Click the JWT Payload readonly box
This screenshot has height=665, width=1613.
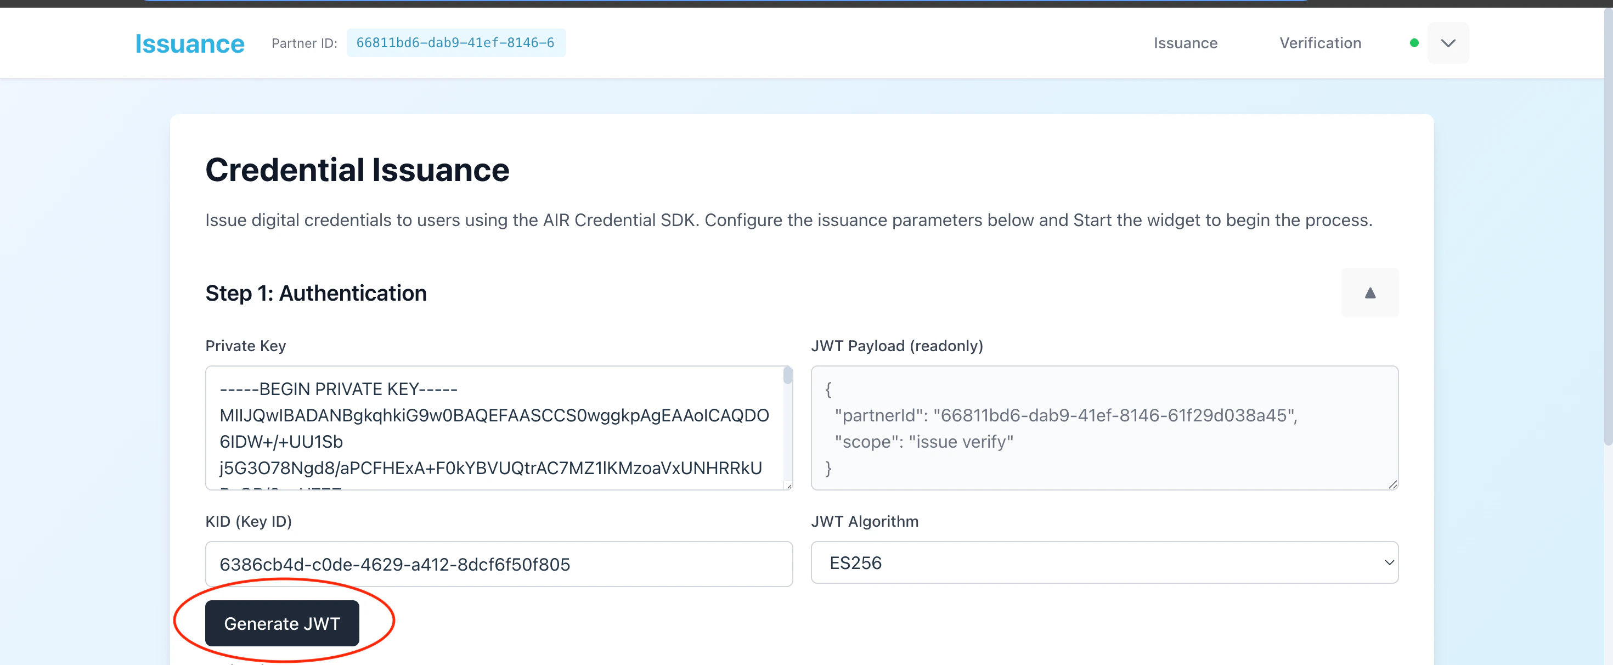[1104, 429]
